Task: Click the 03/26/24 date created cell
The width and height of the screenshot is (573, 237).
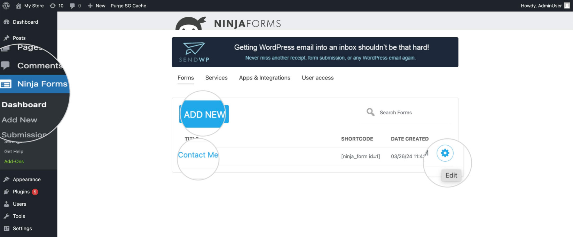Action: click(407, 156)
